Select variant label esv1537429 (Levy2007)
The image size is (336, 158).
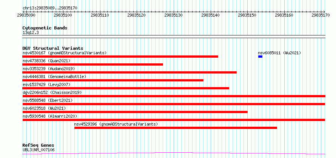click(46, 84)
